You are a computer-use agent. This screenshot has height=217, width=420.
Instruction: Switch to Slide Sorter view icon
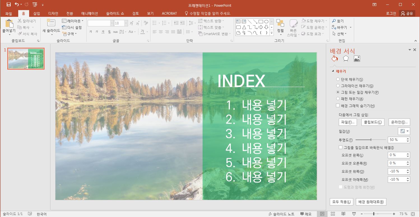click(x=333, y=214)
